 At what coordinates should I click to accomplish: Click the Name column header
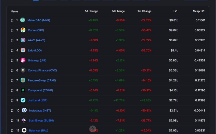(x=14, y=11)
